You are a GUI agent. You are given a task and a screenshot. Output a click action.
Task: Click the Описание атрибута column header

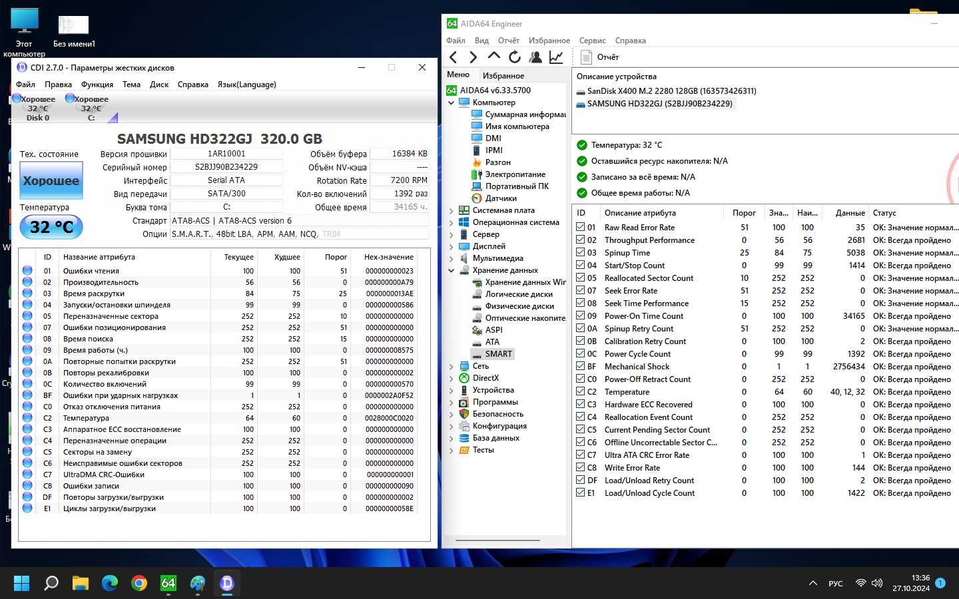point(661,213)
